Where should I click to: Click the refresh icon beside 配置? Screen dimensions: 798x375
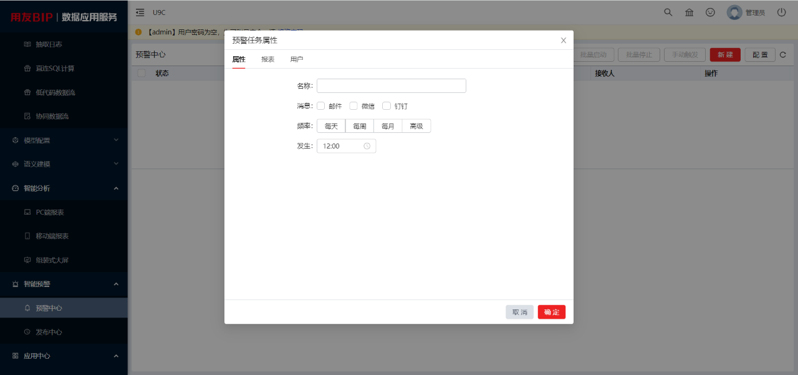click(783, 55)
